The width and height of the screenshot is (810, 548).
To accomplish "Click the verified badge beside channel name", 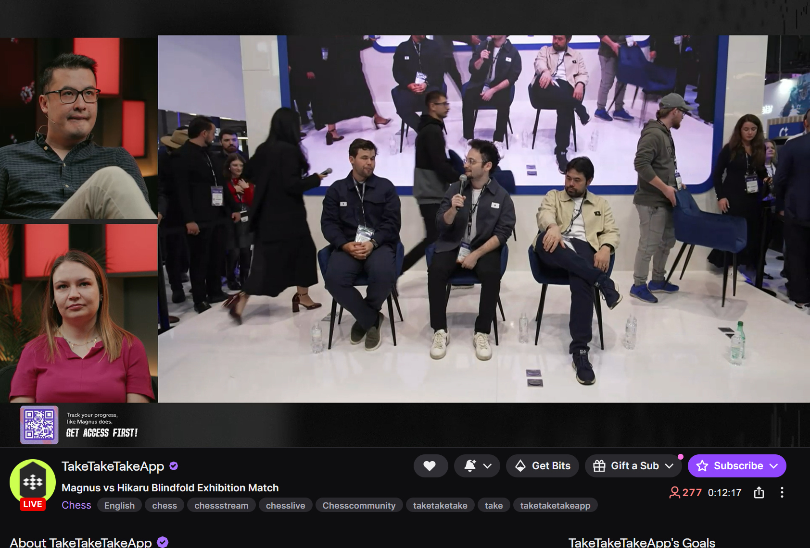I will tap(174, 466).
